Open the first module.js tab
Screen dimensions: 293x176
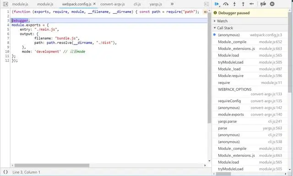point(20,4)
